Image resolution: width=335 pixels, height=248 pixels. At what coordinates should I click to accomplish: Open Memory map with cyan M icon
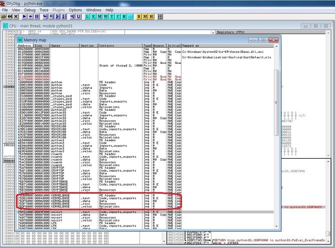99,16
